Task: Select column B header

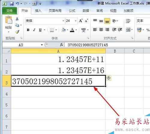Action: (x=115, y=51)
